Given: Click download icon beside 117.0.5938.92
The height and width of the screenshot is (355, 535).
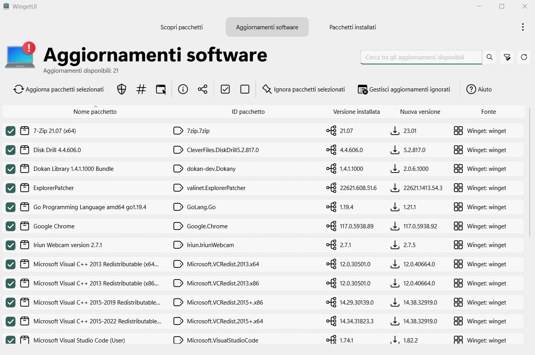Looking at the screenshot, I should tap(395, 226).
